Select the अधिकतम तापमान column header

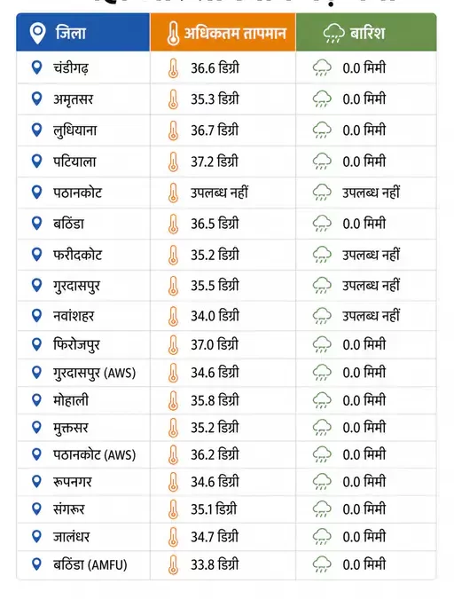pyautogui.click(x=223, y=33)
